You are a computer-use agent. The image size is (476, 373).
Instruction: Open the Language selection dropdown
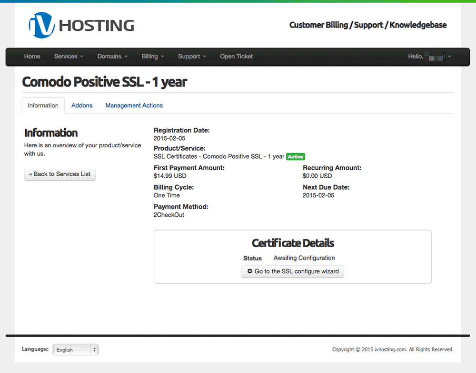pos(76,350)
